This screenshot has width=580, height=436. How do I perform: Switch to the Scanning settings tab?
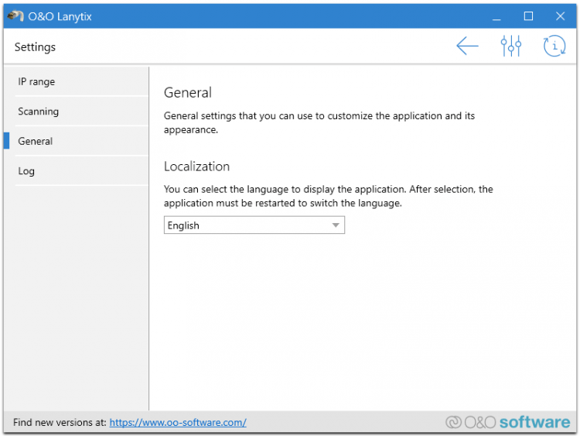click(x=81, y=112)
